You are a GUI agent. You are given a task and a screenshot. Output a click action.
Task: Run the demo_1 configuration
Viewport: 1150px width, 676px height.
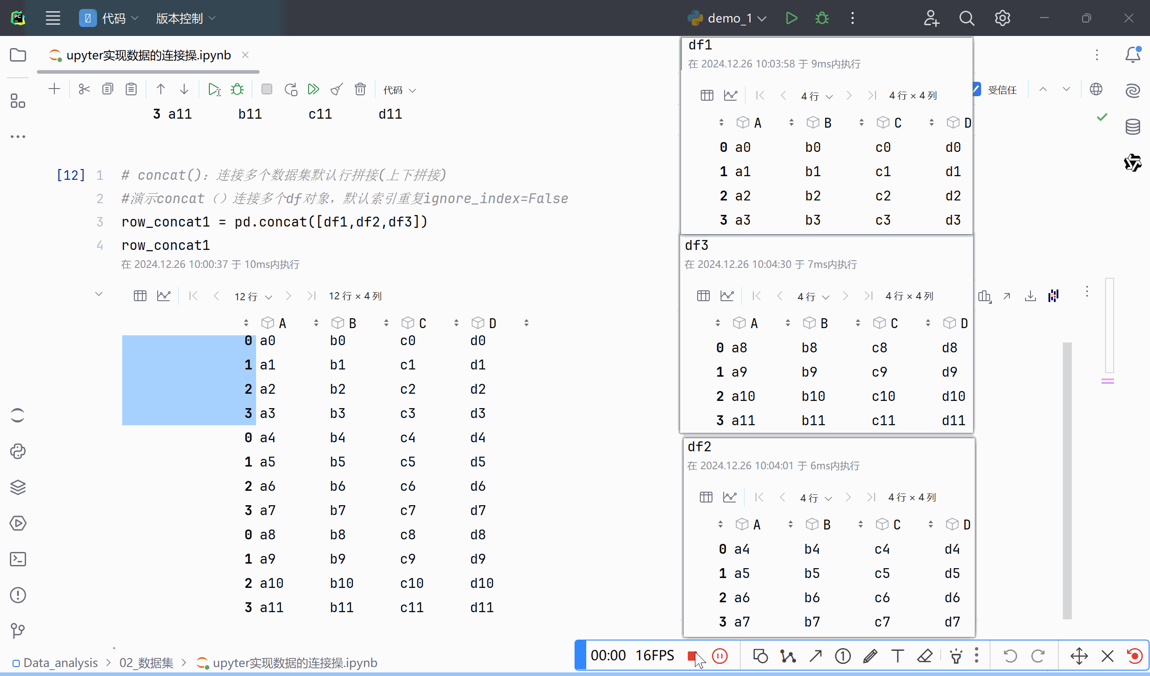coord(792,18)
